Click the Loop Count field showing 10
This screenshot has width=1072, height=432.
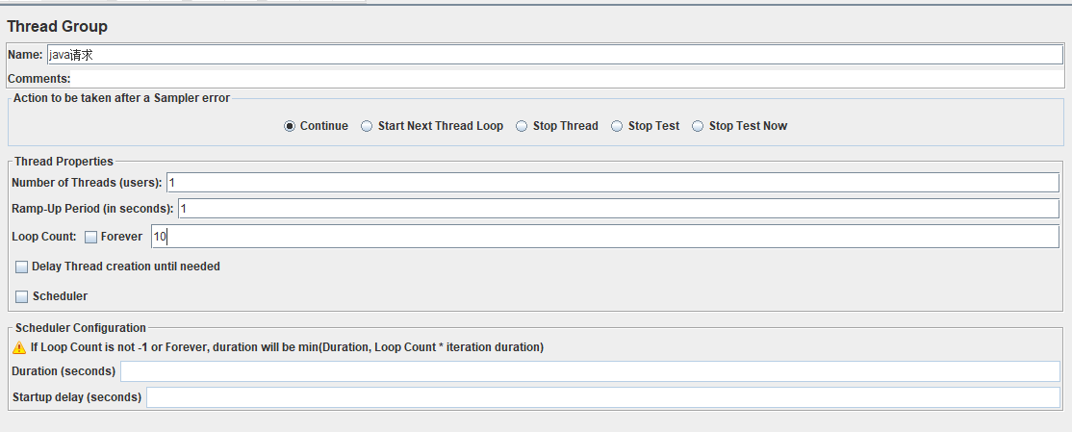604,237
